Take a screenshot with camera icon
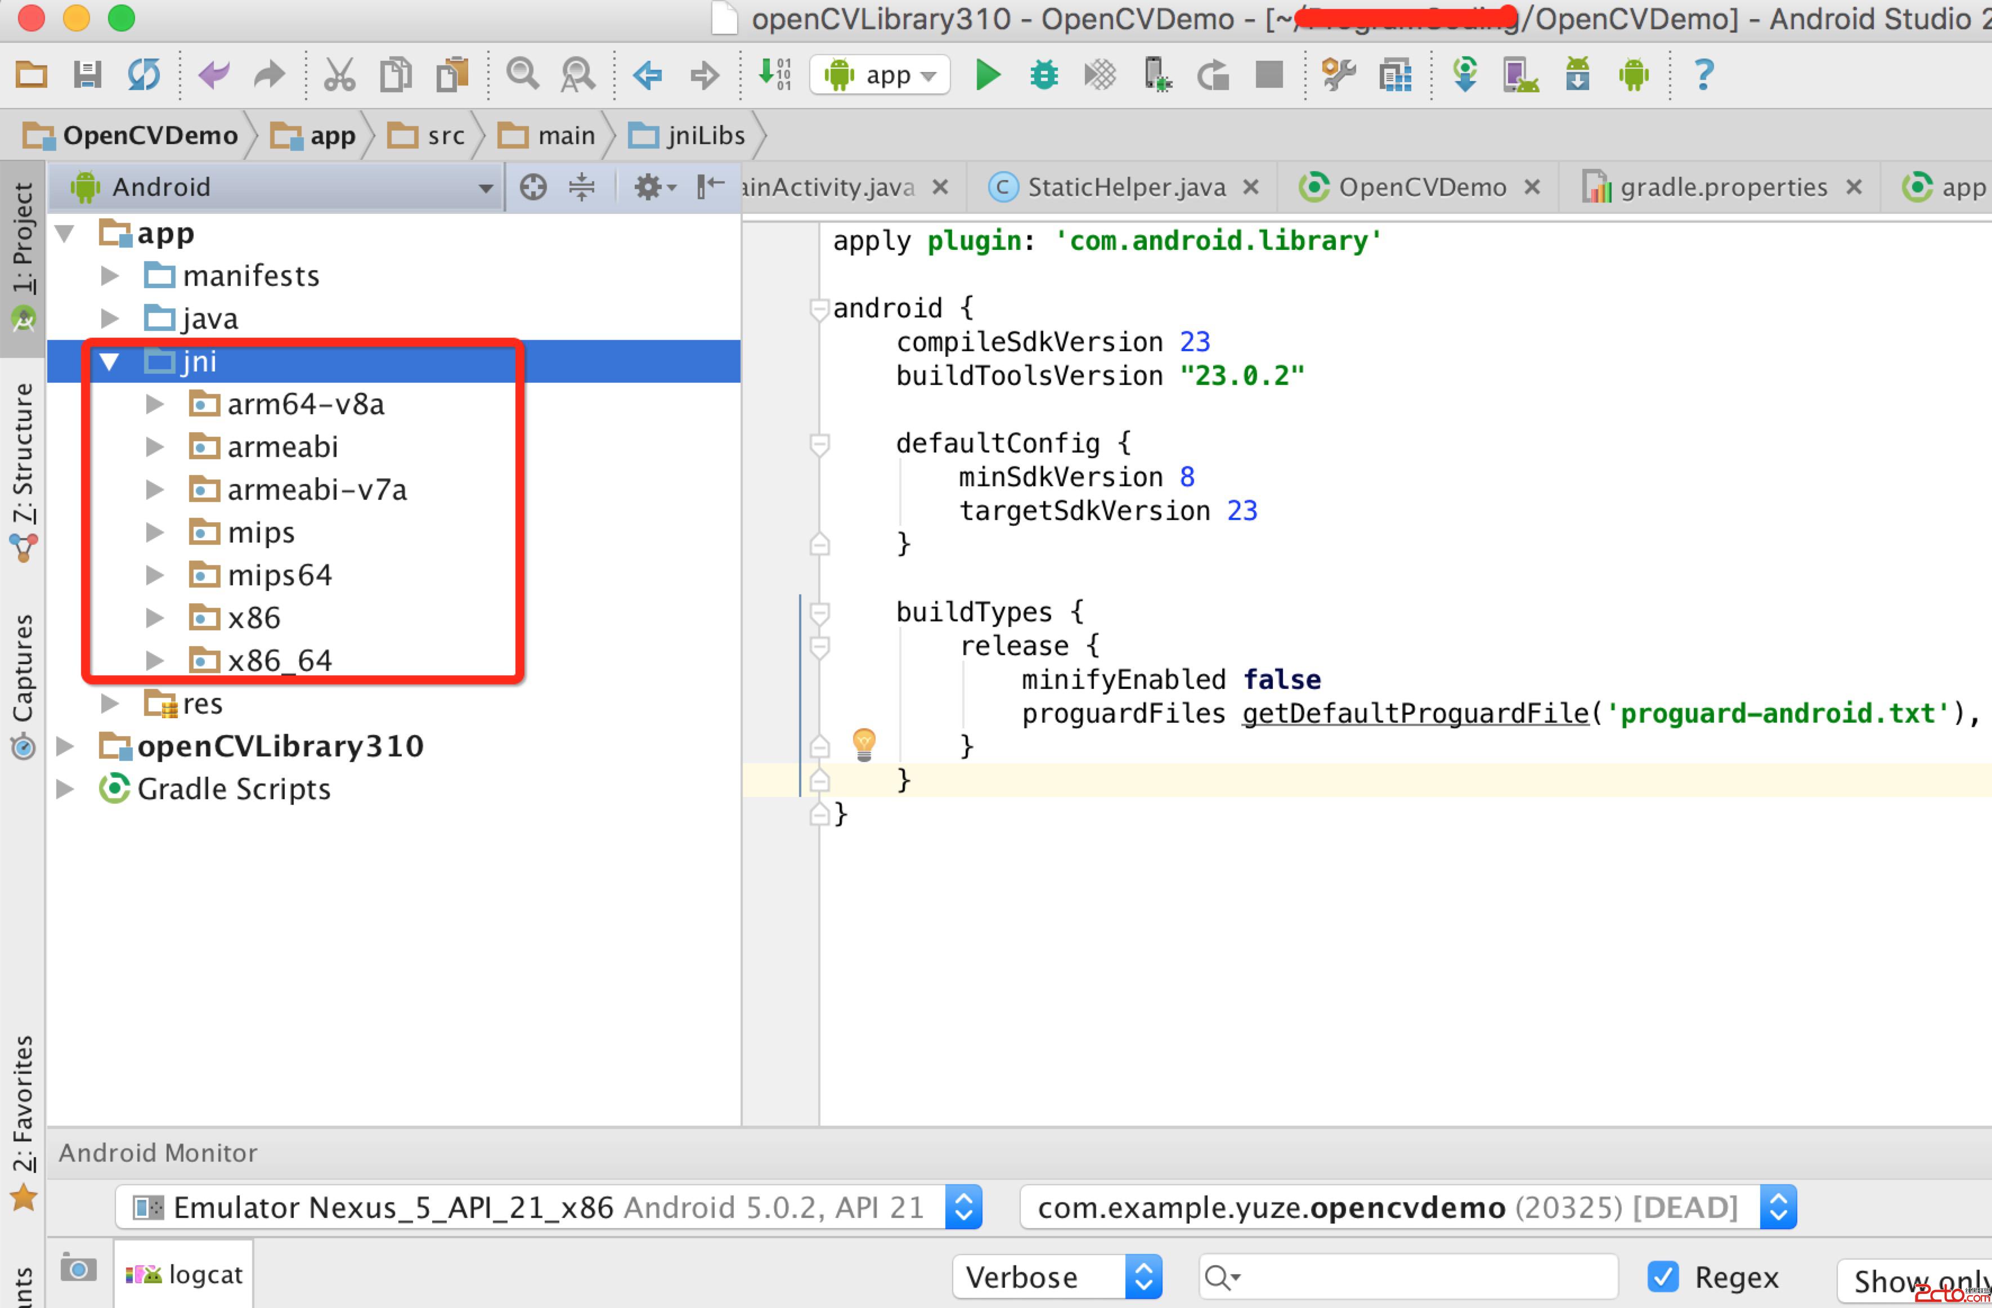The width and height of the screenshot is (1992, 1308). pyautogui.click(x=78, y=1270)
